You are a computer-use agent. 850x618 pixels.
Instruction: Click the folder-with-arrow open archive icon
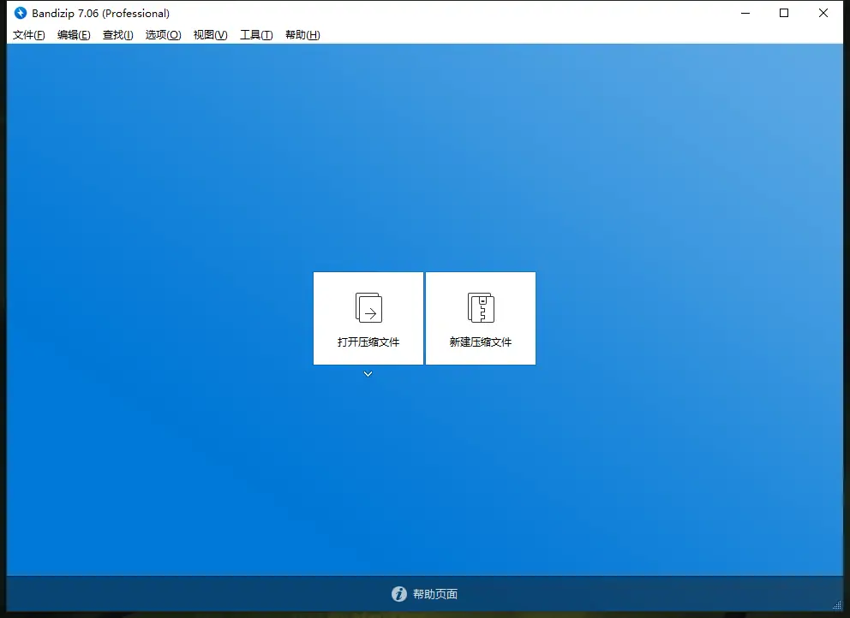(x=368, y=308)
